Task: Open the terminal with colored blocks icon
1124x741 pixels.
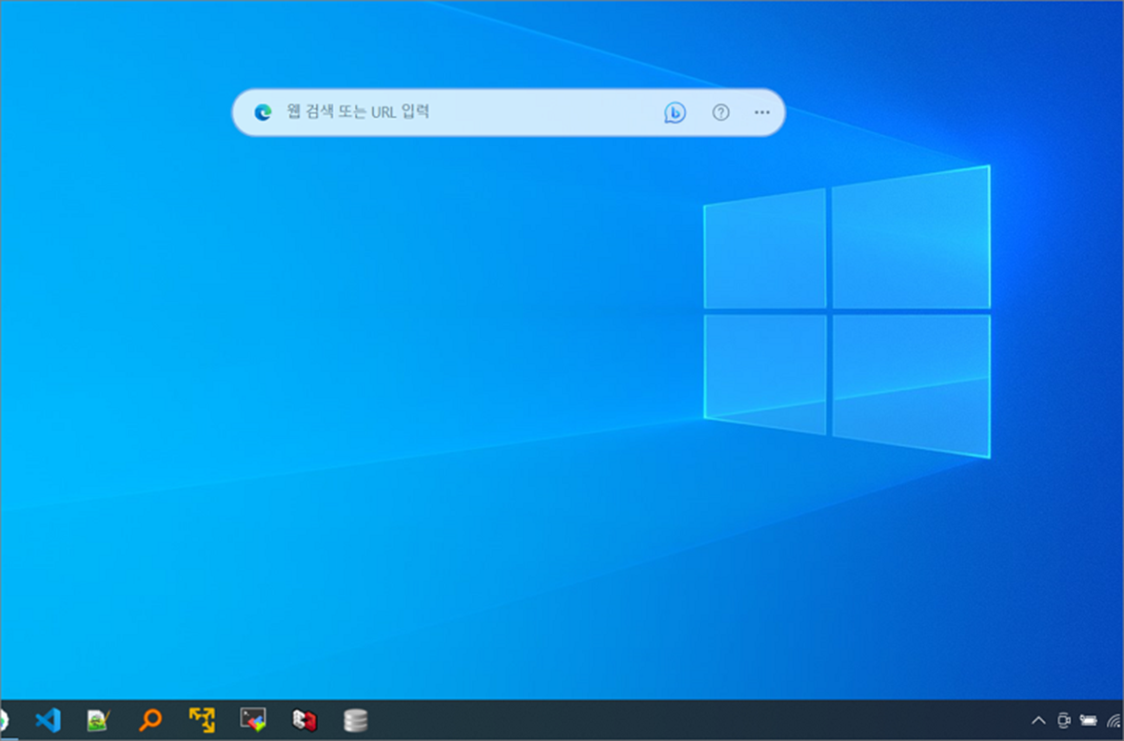Action: tap(253, 719)
